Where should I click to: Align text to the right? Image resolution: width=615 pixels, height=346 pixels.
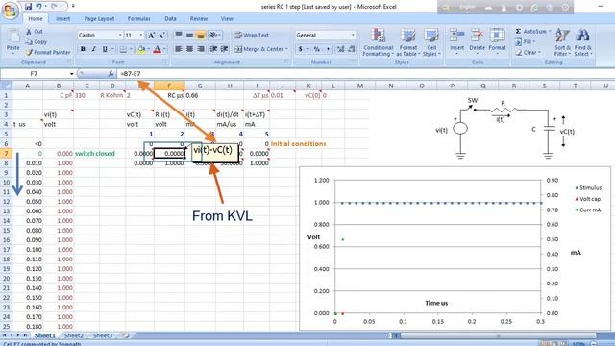[201, 49]
